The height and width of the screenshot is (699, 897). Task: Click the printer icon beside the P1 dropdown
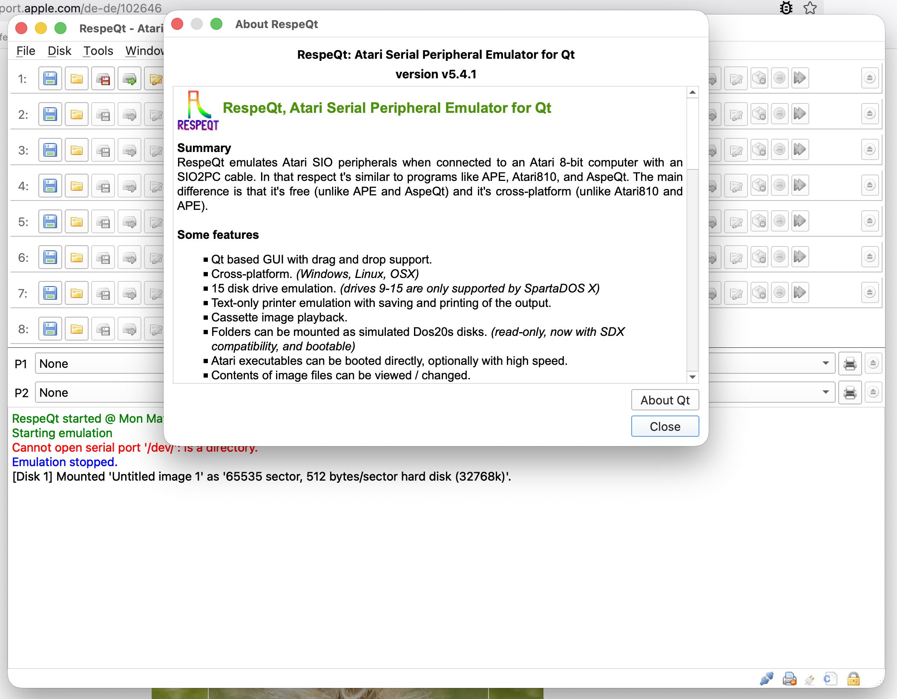point(850,364)
